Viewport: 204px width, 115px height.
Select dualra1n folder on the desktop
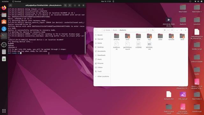pyautogui.click(x=183, y=21)
